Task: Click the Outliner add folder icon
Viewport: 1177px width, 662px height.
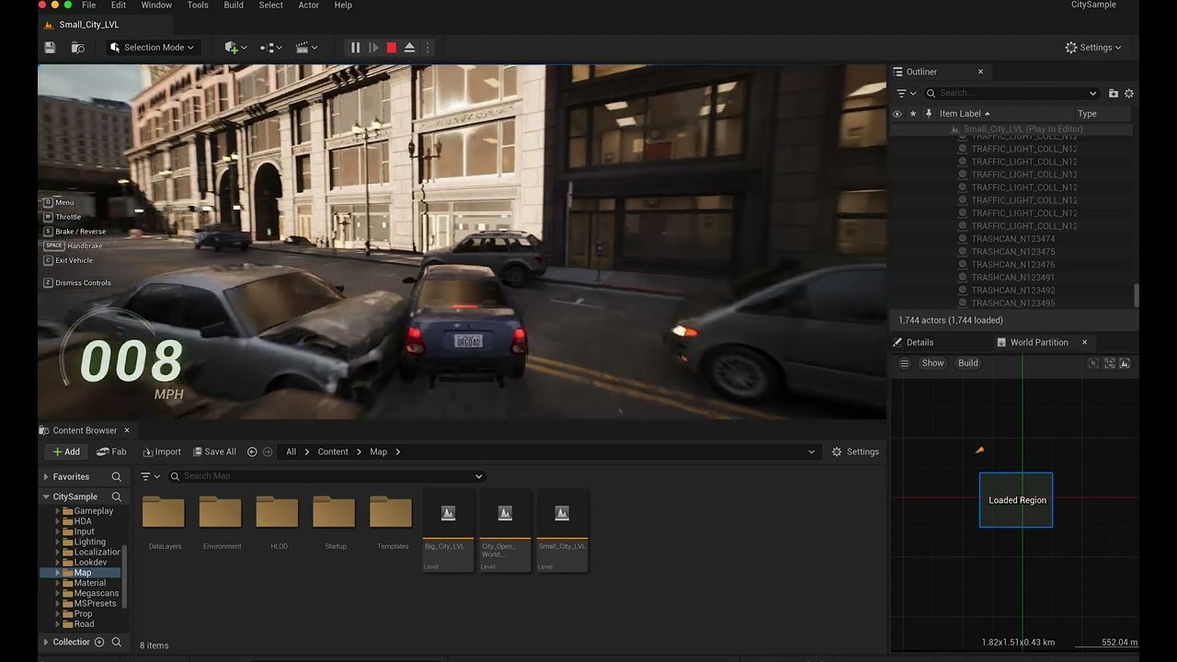Action: [x=1114, y=93]
